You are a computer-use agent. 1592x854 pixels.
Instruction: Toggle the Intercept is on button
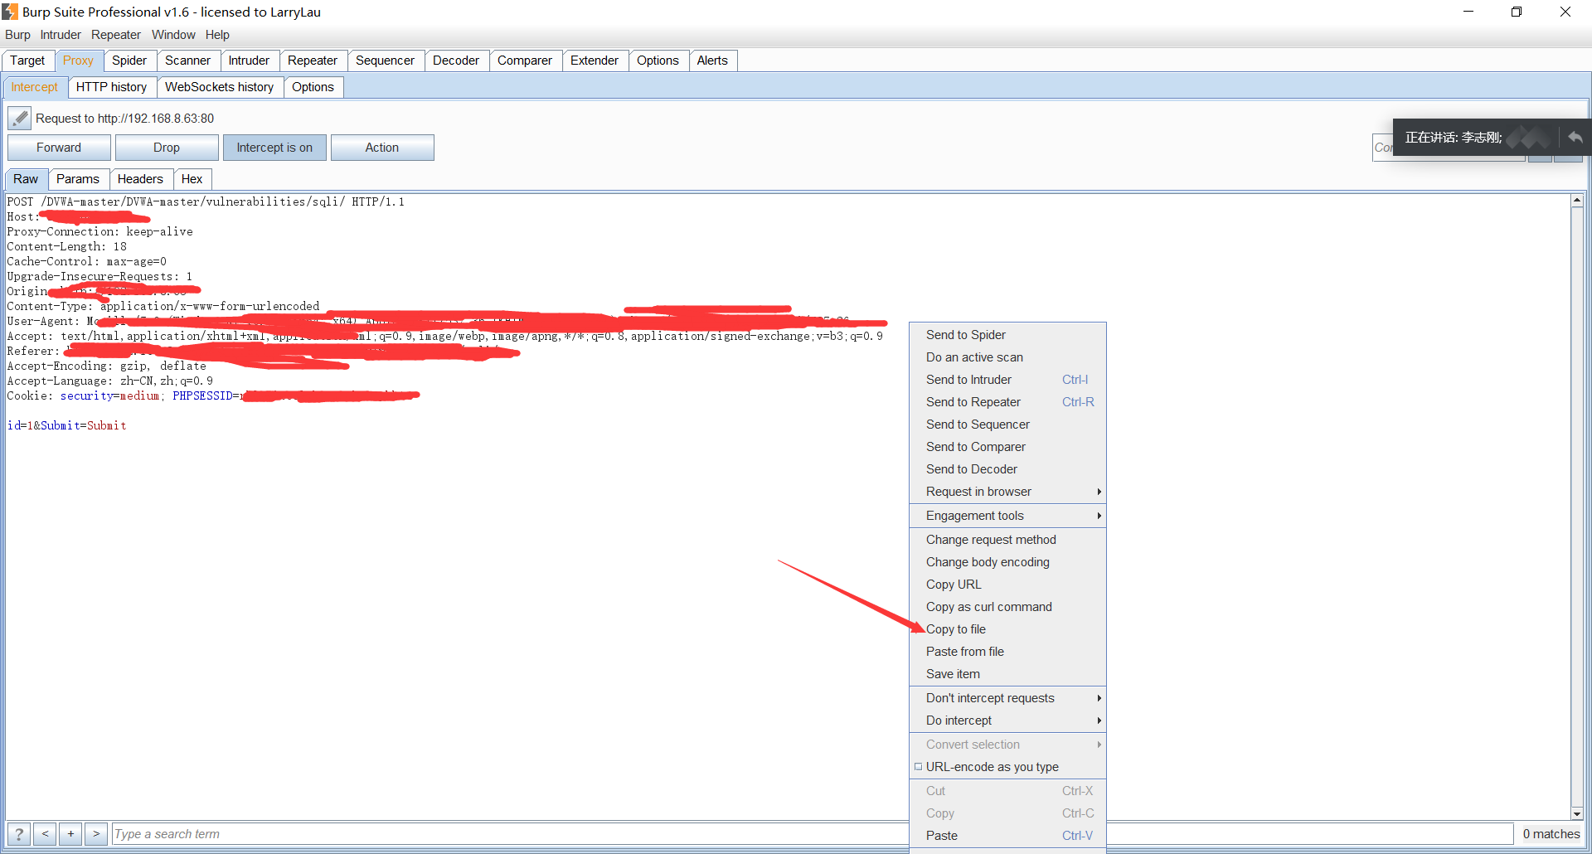274,148
